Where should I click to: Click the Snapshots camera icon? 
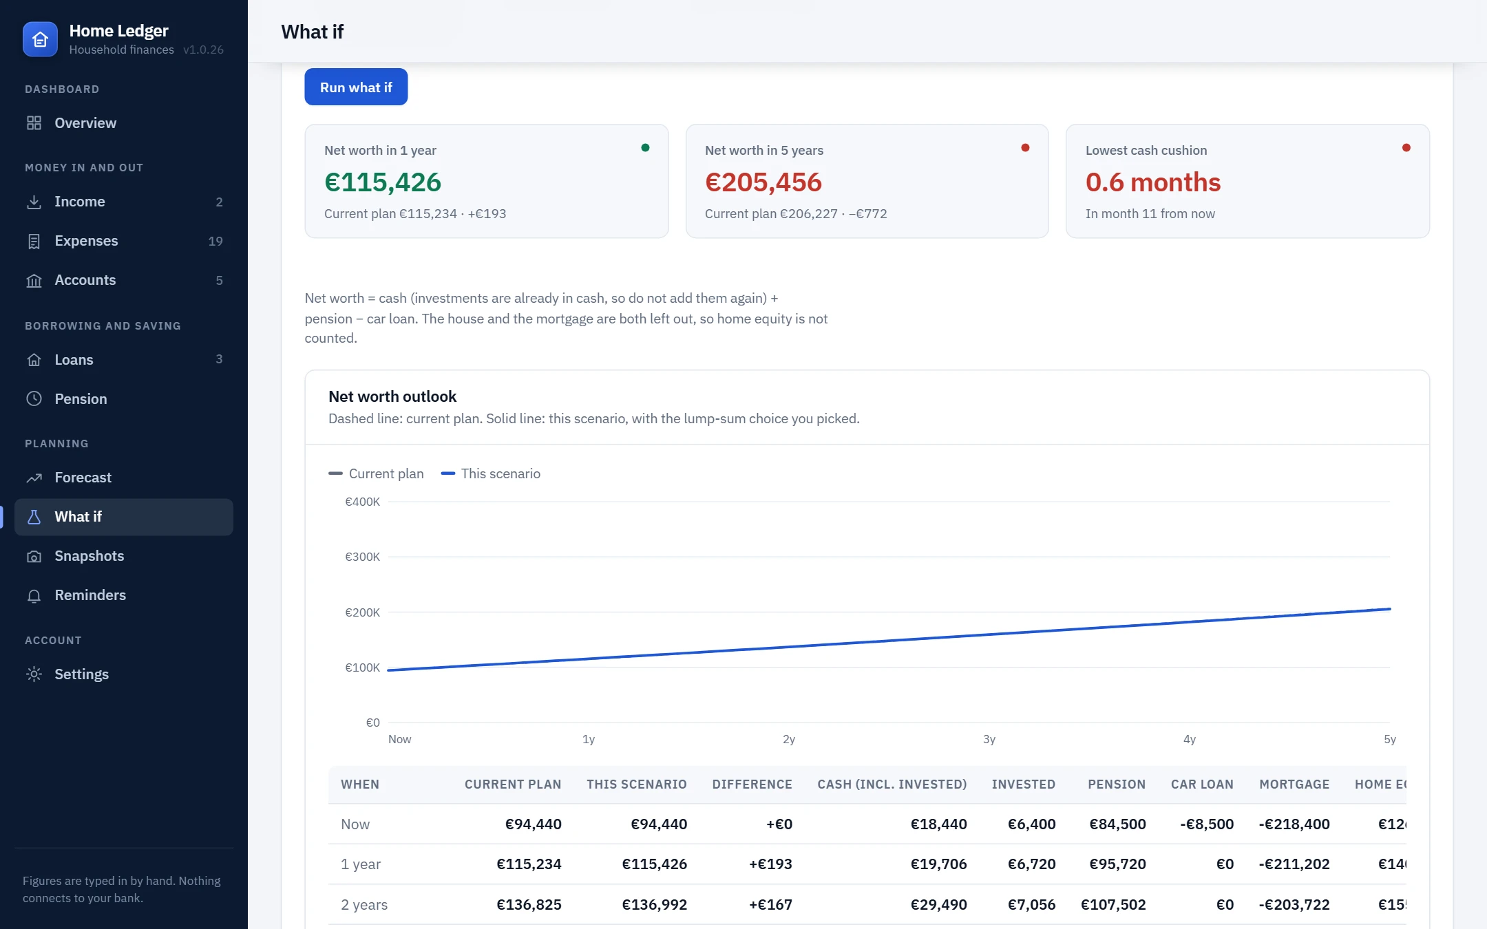34,556
